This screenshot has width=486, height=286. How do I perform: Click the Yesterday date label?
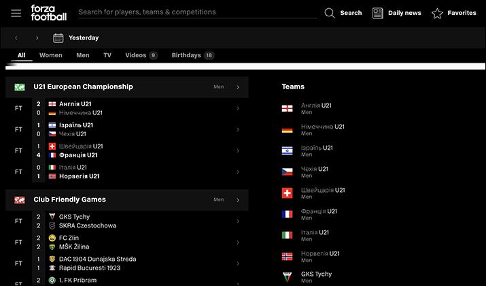coord(84,38)
